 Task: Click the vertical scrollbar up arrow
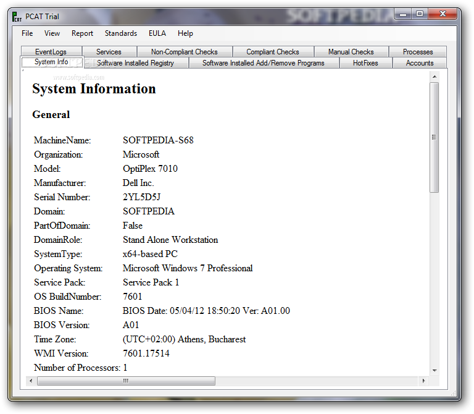click(434, 77)
